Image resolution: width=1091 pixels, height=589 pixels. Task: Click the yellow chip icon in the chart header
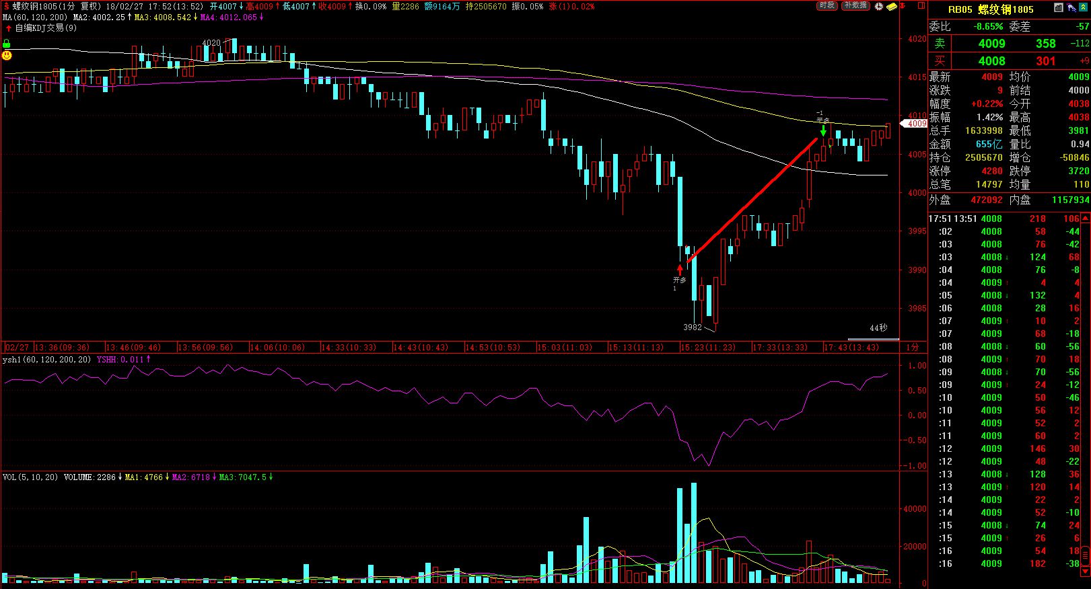pos(892,6)
